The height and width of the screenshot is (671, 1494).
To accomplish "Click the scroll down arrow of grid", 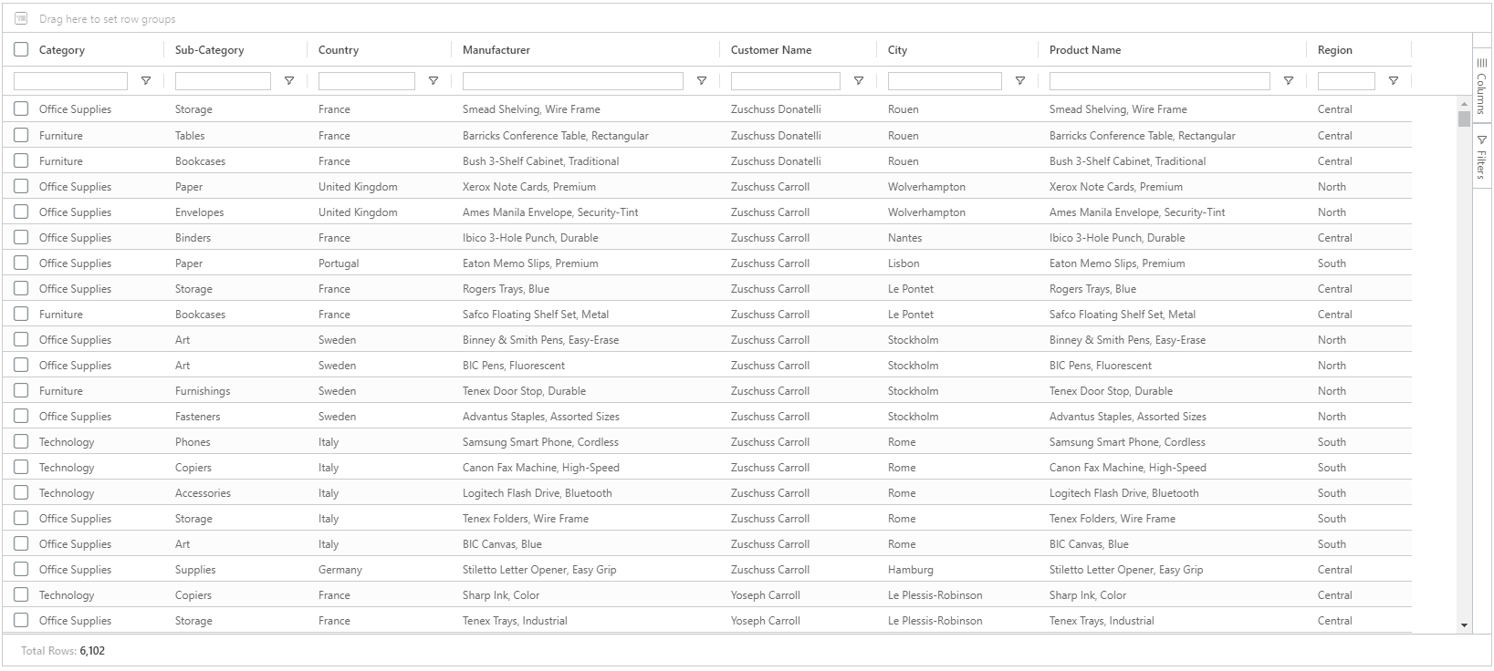I will click(x=1464, y=625).
